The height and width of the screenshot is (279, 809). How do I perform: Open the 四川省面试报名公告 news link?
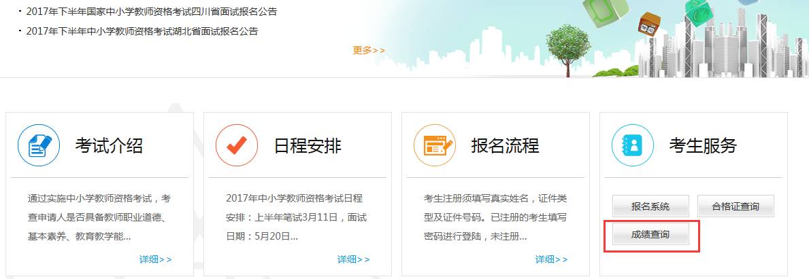151,12
